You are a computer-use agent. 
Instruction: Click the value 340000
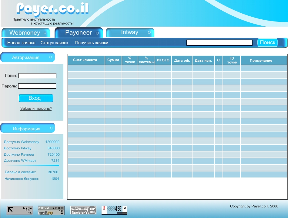pyautogui.click(x=53, y=148)
